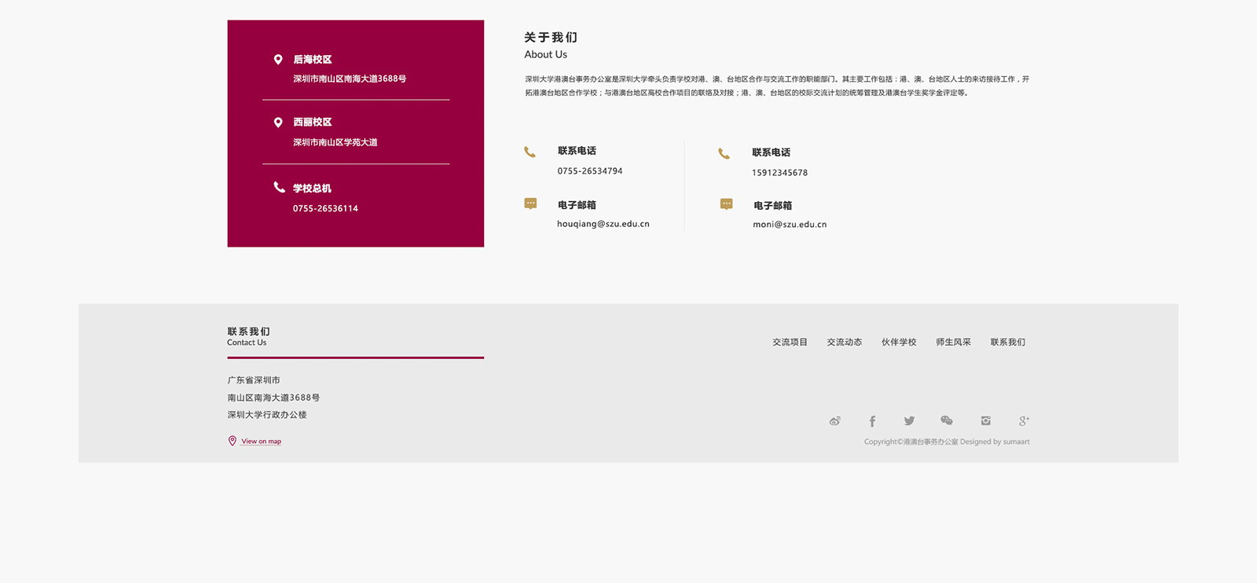This screenshot has width=1257, height=583.
Task: Click footer text 深圳大学行政办公楼
Action: point(267,415)
